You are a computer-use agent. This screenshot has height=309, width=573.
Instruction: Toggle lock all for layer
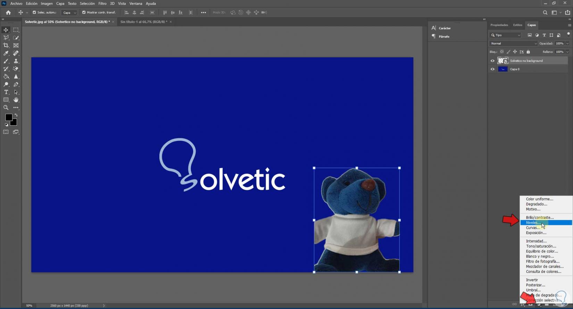528,52
